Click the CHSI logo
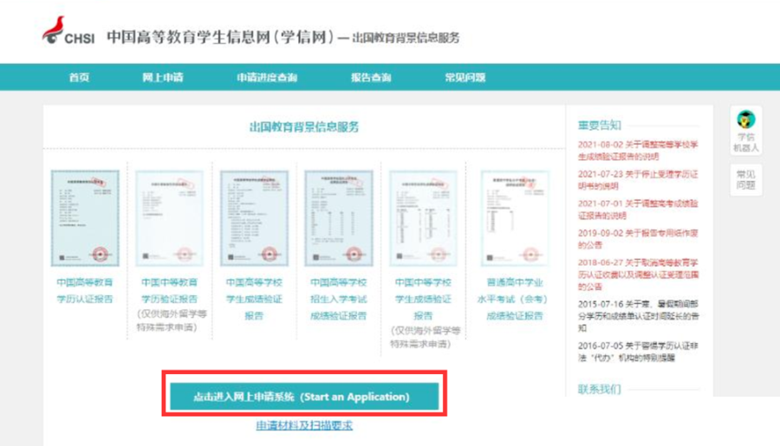This screenshot has width=780, height=446. click(x=68, y=31)
